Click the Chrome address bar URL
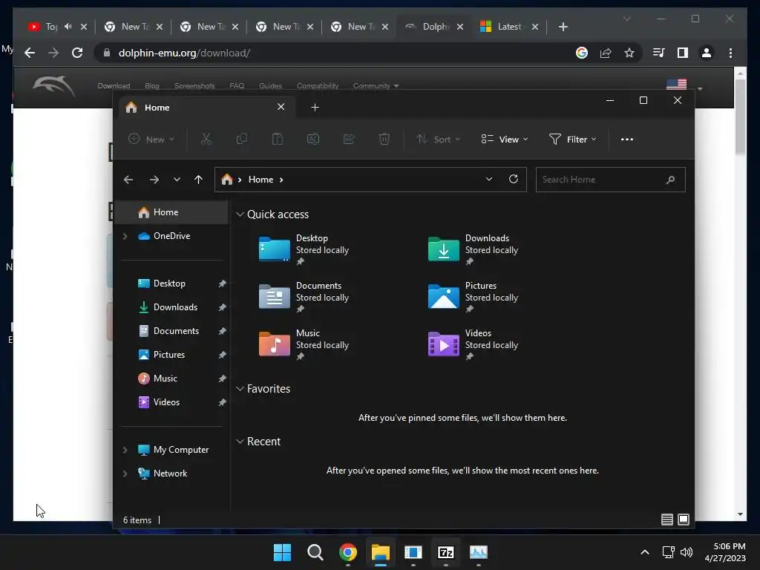The width and height of the screenshot is (760, 570). click(x=184, y=53)
